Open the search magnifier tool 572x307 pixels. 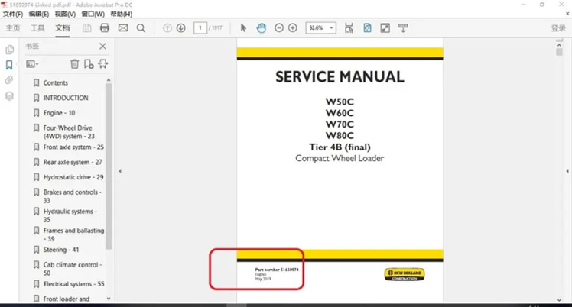(x=141, y=28)
